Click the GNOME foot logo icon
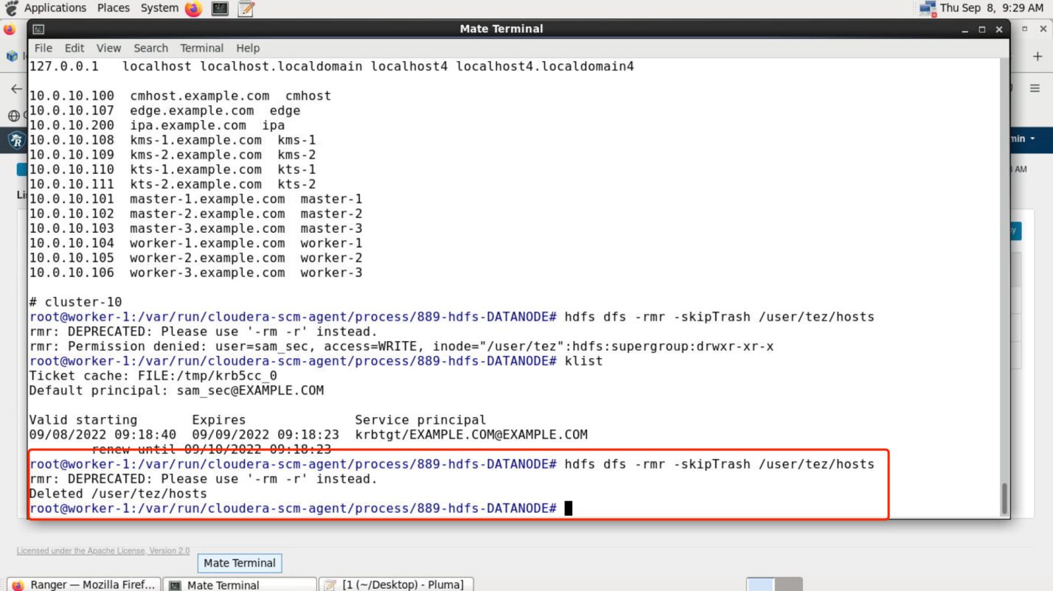Screen dimensions: 1053x591 (x=11, y=9)
